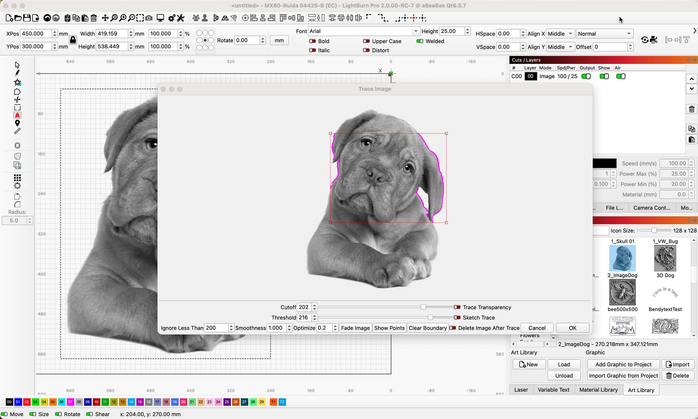
Task: Turn on the Sketch Trace toggle
Action: point(457,318)
